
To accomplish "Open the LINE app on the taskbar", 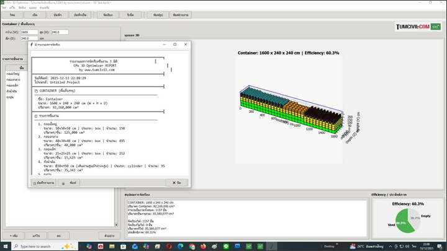I will tap(226, 246).
